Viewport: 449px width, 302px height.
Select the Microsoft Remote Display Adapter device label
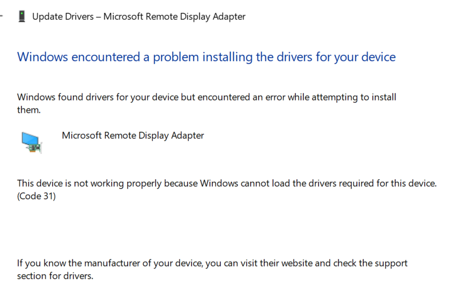(133, 136)
